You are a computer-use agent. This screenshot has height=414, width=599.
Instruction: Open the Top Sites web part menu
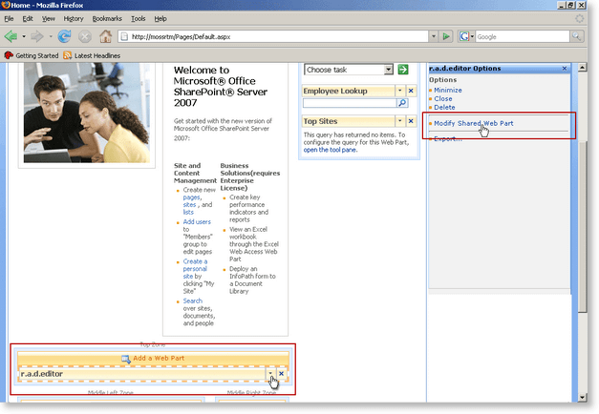click(x=399, y=121)
